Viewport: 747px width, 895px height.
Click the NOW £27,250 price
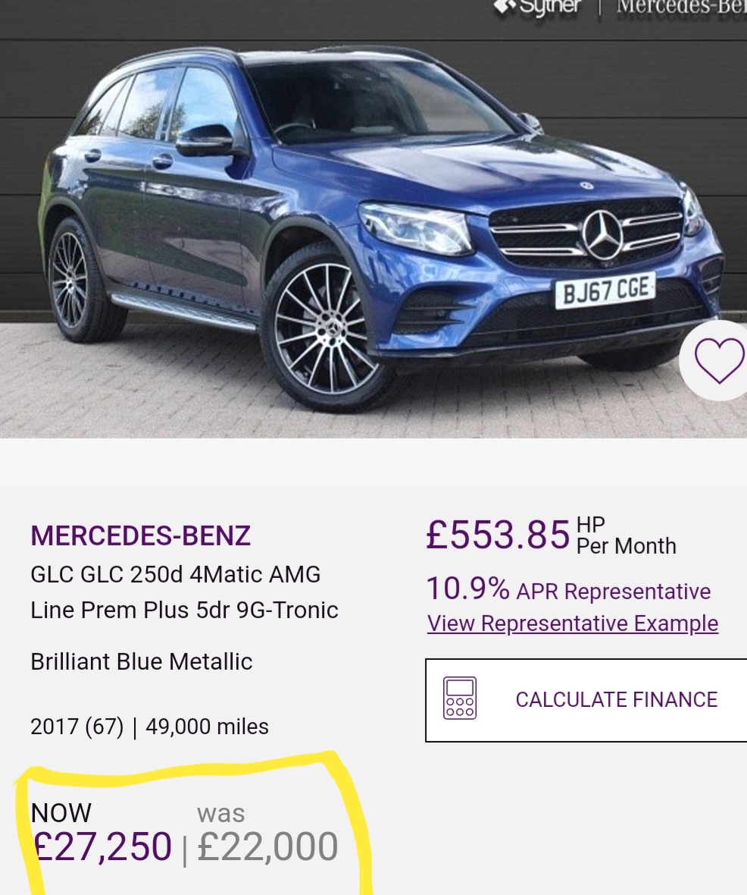click(102, 834)
